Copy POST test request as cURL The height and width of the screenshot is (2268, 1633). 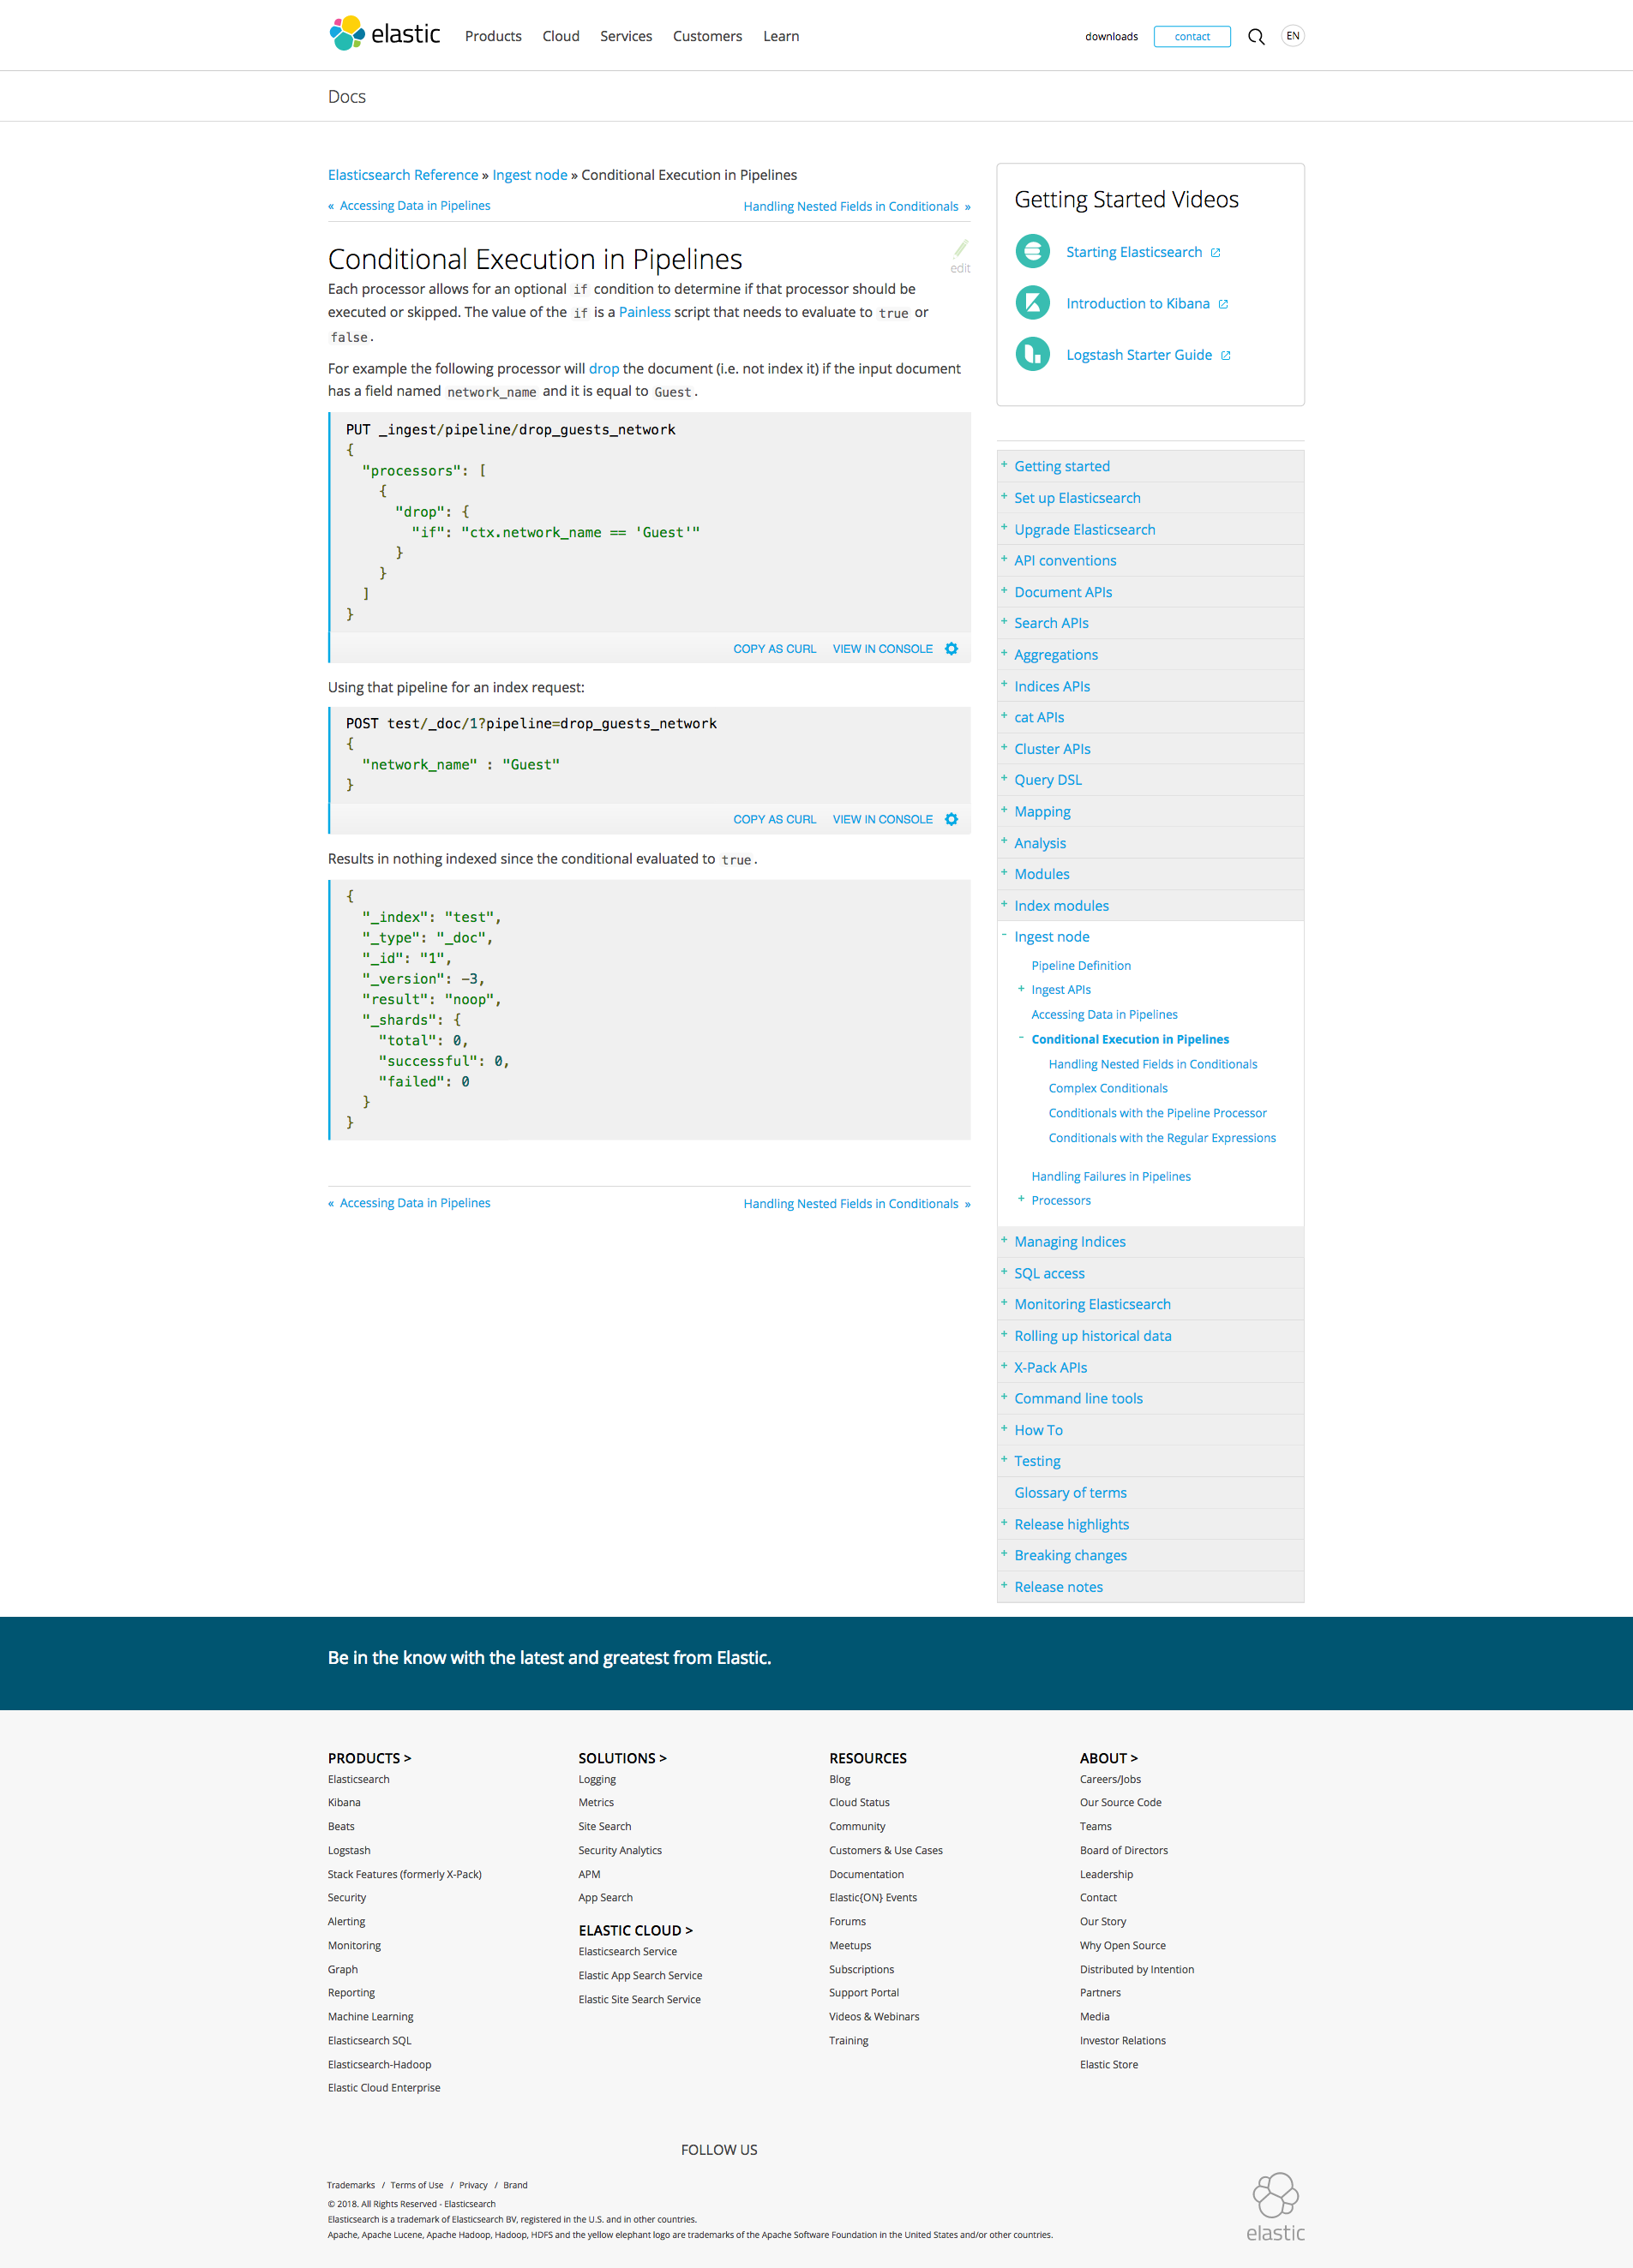(774, 819)
